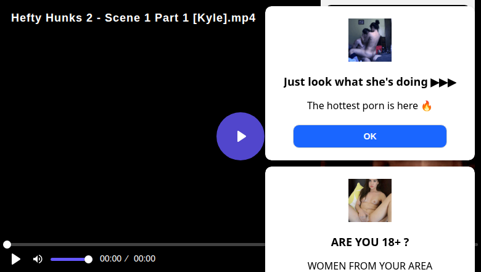
Task: Click the "ARE YOU 18+ ?" heading
Action: pyautogui.click(x=369, y=242)
